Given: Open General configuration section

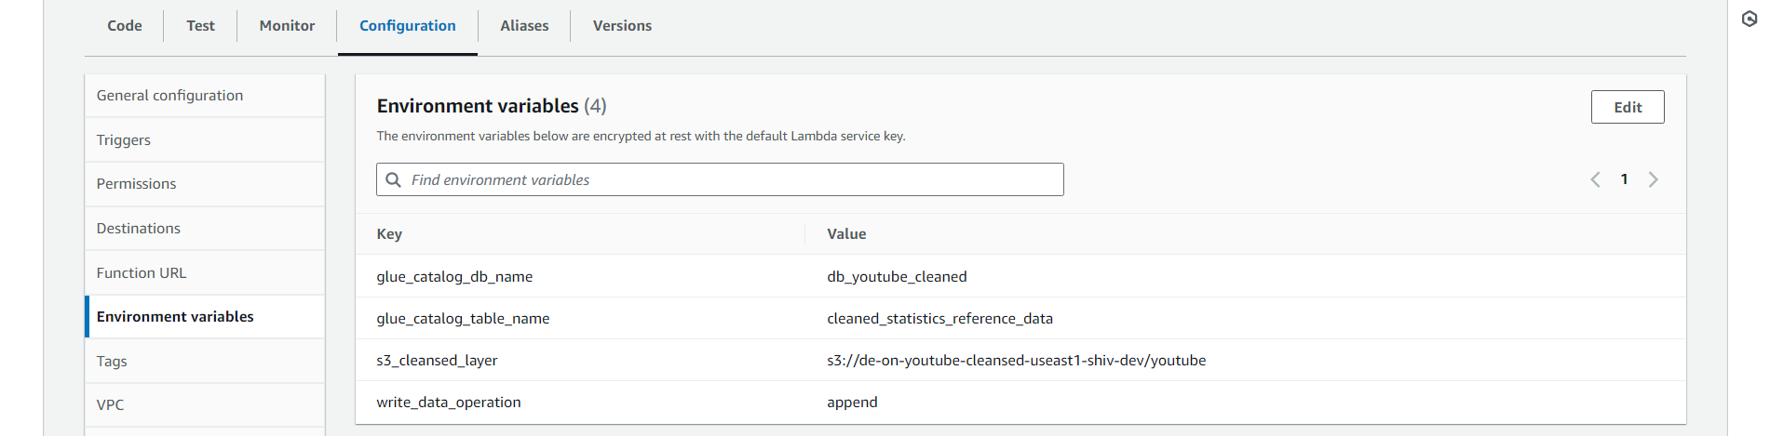Looking at the screenshot, I should pos(169,96).
